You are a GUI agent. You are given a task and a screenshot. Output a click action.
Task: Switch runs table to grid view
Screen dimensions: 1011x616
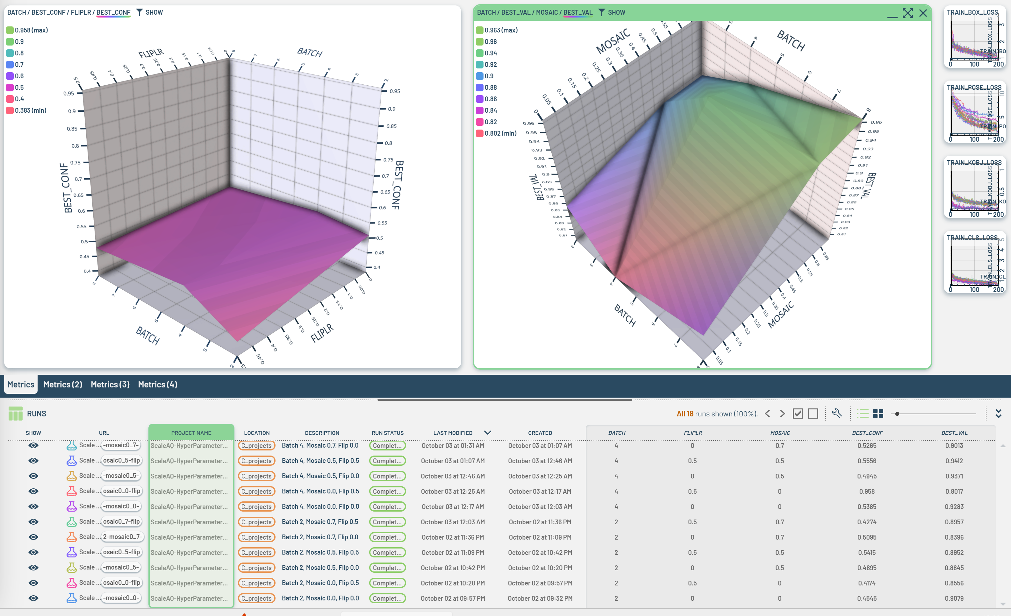[x=878, y=414]
